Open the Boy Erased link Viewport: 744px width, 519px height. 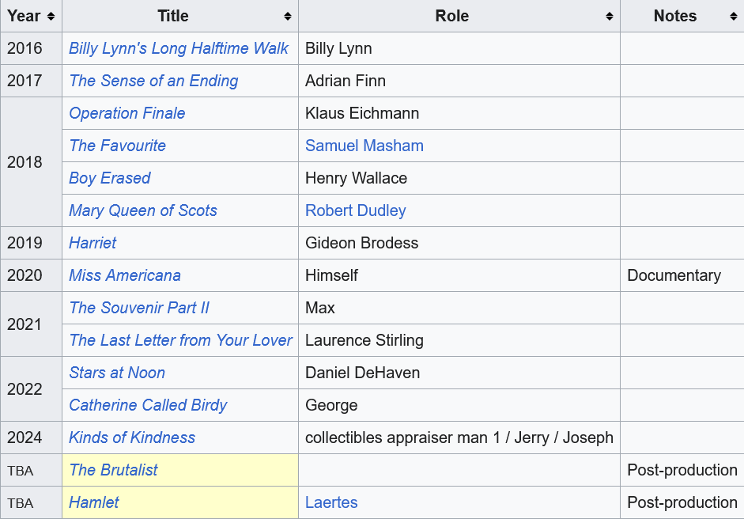tap(110, 178)
